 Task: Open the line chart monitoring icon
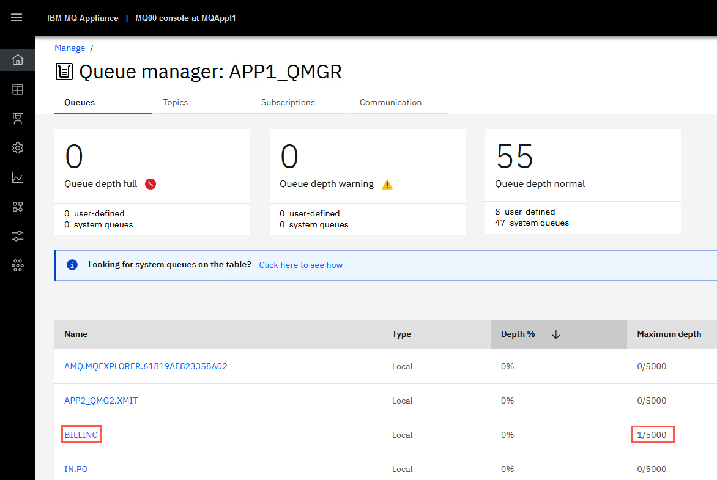coord(17,177)
